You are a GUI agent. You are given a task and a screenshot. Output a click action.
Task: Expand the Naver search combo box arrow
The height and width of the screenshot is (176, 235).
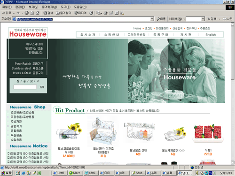(203, 19)
